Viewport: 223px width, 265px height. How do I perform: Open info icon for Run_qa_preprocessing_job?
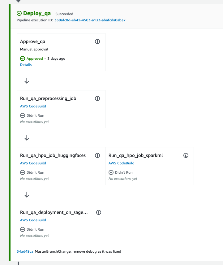(x=97, y=98)
